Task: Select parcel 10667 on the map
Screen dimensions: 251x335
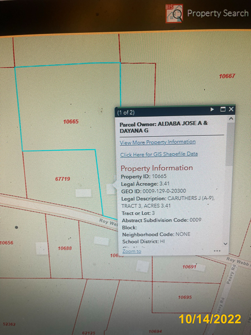Action: click(x=227, y=76)
